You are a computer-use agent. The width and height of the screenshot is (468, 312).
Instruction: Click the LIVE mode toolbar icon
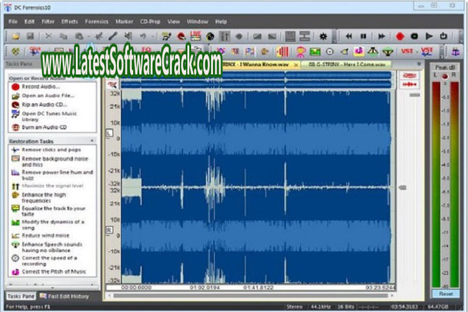pos(196,35)
